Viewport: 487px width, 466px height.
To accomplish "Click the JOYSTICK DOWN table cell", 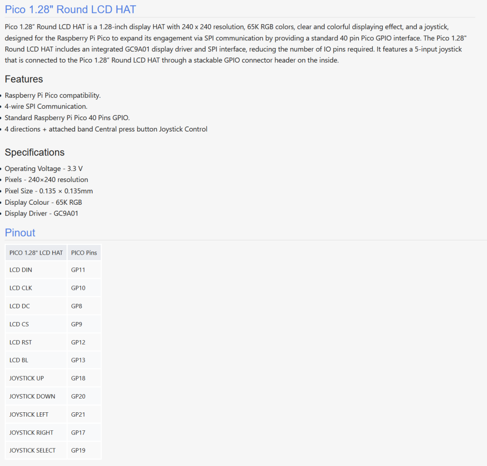I will [32, 396].
